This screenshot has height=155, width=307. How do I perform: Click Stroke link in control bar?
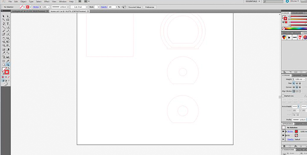point(36,7)
